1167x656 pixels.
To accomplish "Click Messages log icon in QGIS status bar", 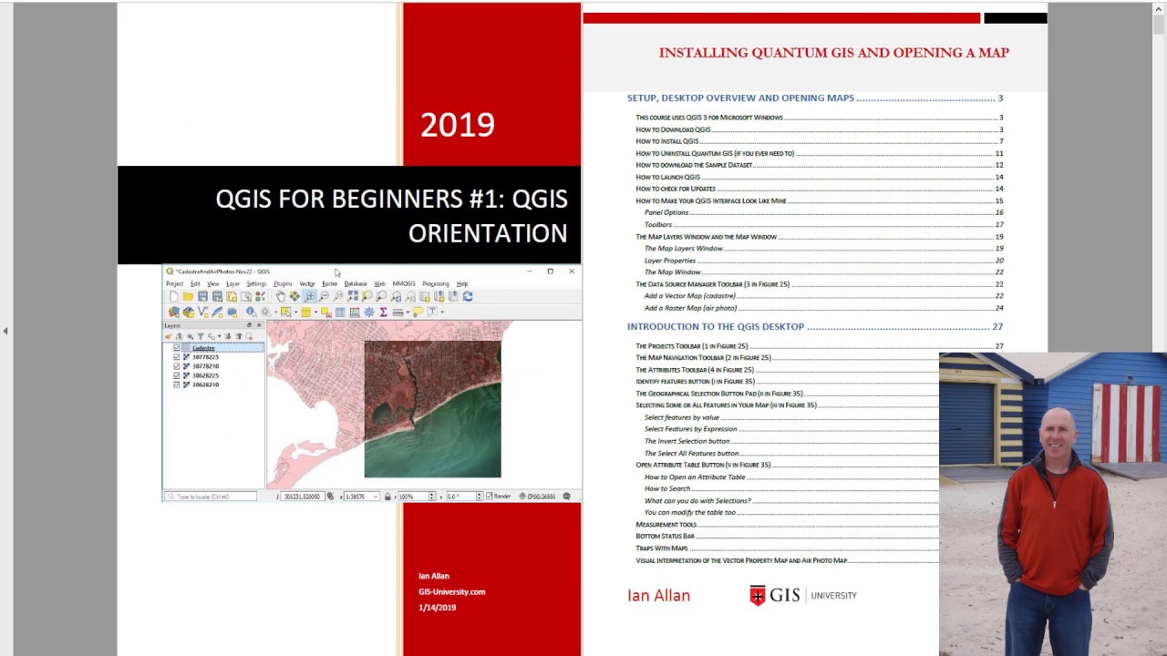I will [x=566, y=497].
